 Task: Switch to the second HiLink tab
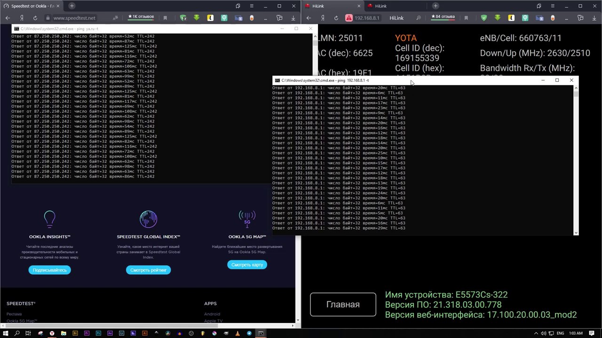click(x=395, y=6)
